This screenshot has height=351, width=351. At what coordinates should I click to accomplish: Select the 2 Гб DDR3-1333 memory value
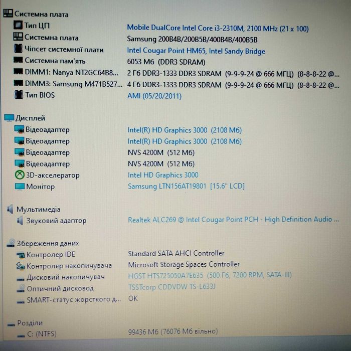233,74
